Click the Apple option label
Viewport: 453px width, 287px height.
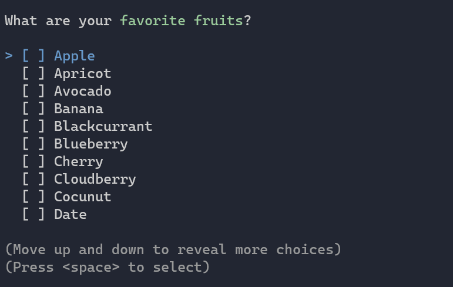(x=75, y=56)
